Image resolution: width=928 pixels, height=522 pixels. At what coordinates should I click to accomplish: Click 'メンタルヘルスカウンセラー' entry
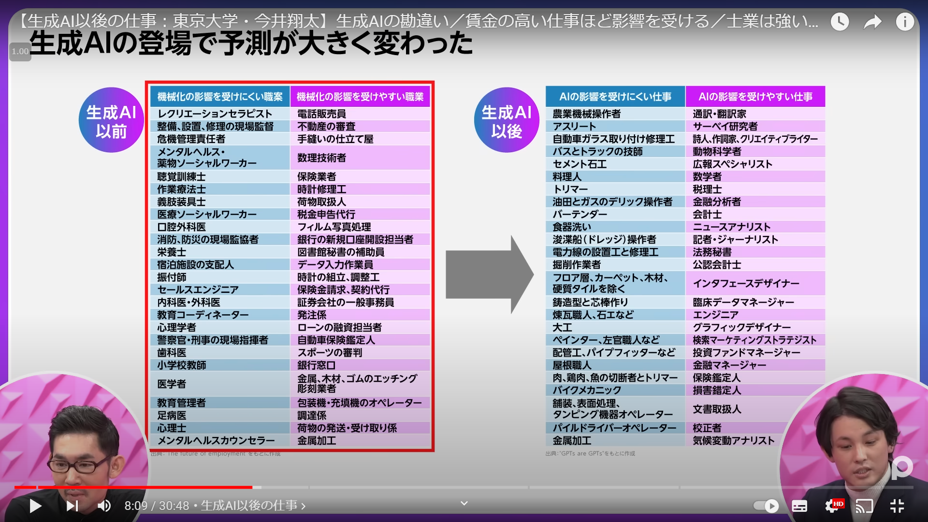click(x=216, y=440)
